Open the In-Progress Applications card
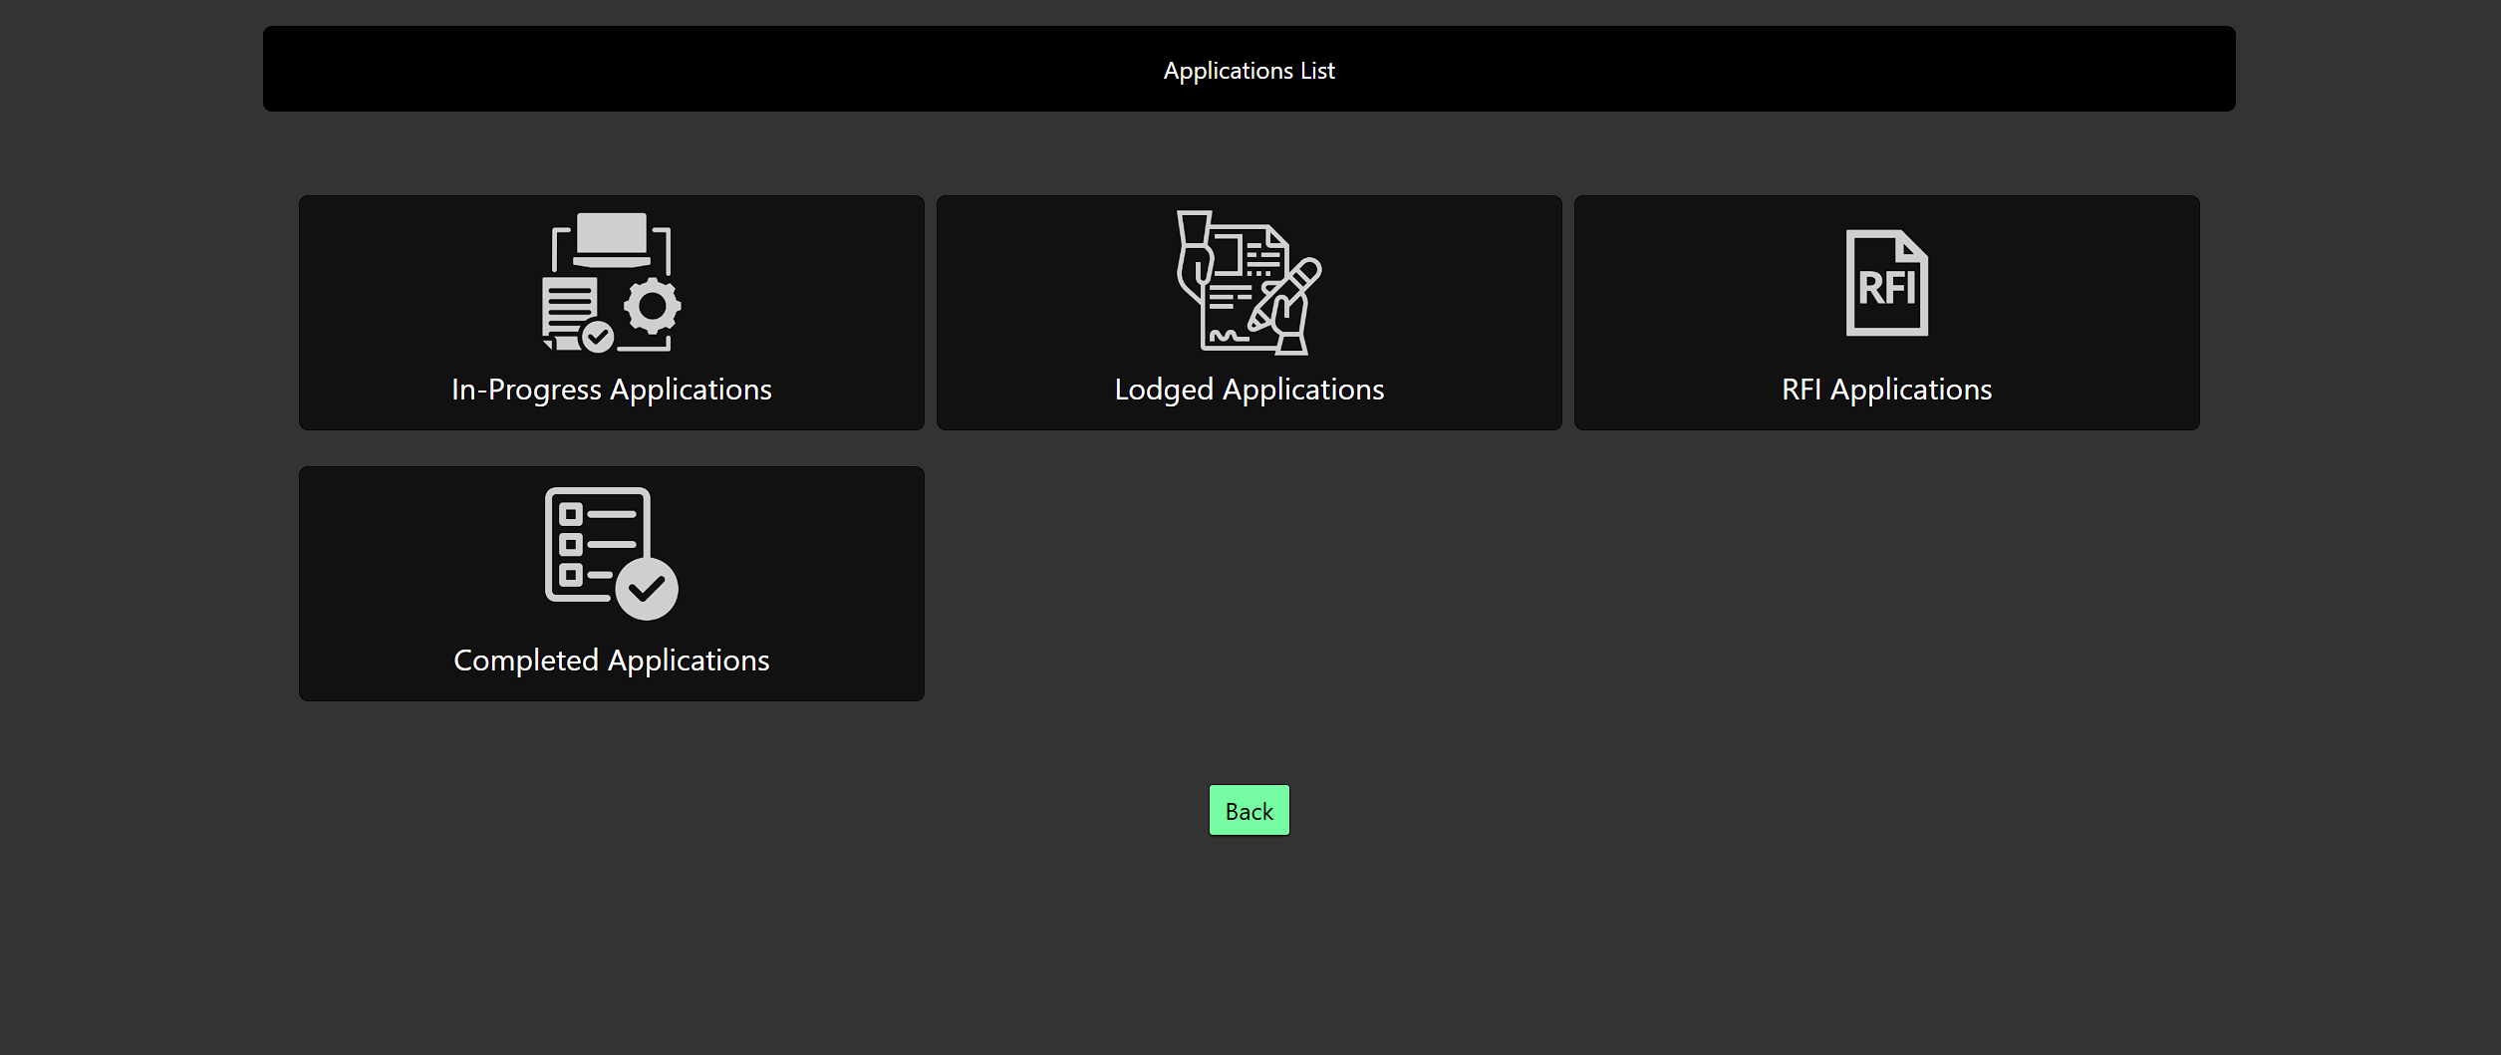This screenshot has width=2501, height=1055. coord(610,312)
